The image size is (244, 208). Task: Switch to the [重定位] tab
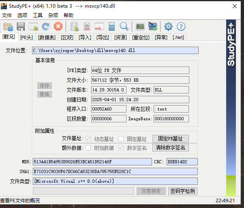click(141, 37)
